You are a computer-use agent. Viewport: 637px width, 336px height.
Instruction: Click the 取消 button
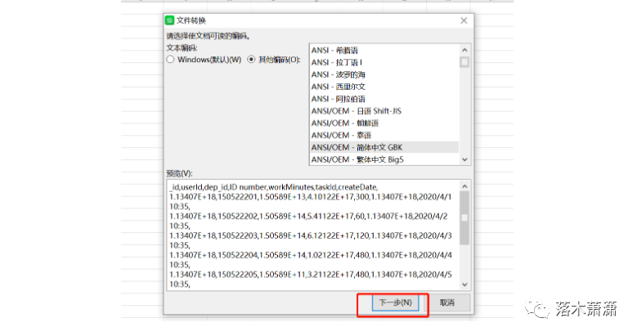[446, 302]
